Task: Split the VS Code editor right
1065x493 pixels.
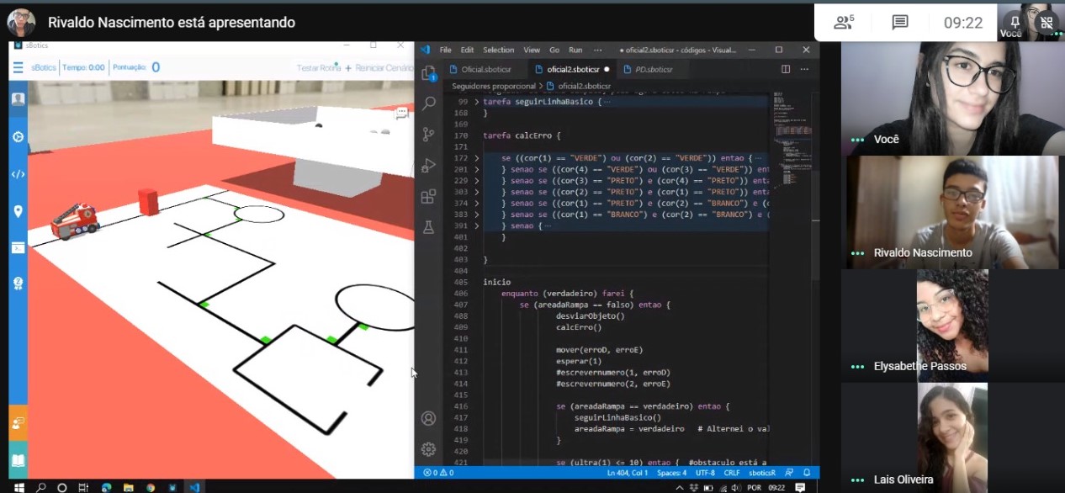Action: [786, 69]
